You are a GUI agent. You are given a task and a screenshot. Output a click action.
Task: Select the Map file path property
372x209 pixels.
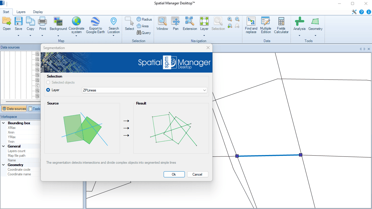tap(20, 156)
